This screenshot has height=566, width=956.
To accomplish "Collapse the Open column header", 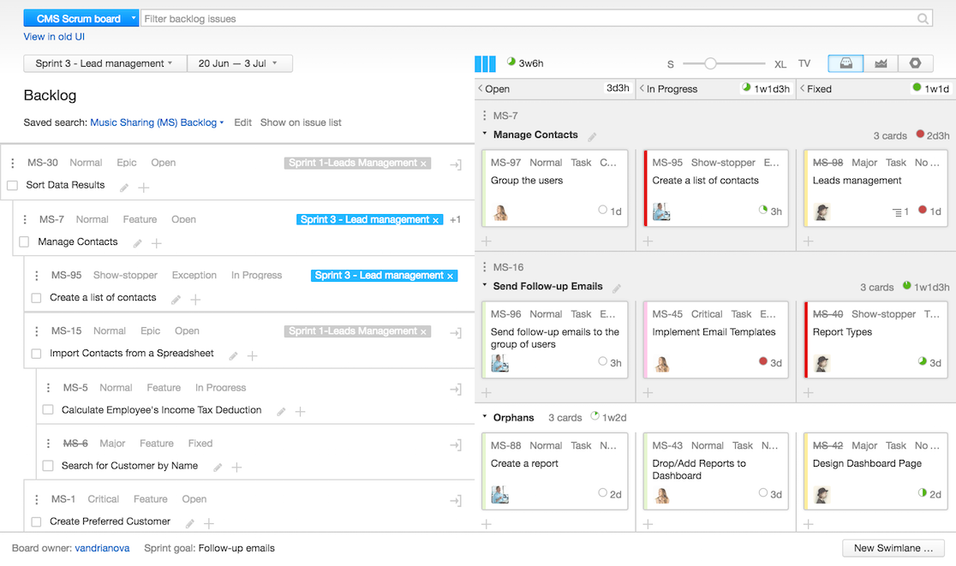I will (481, 89).
